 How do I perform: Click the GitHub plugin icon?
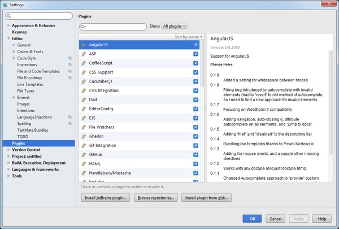point(84,154)
